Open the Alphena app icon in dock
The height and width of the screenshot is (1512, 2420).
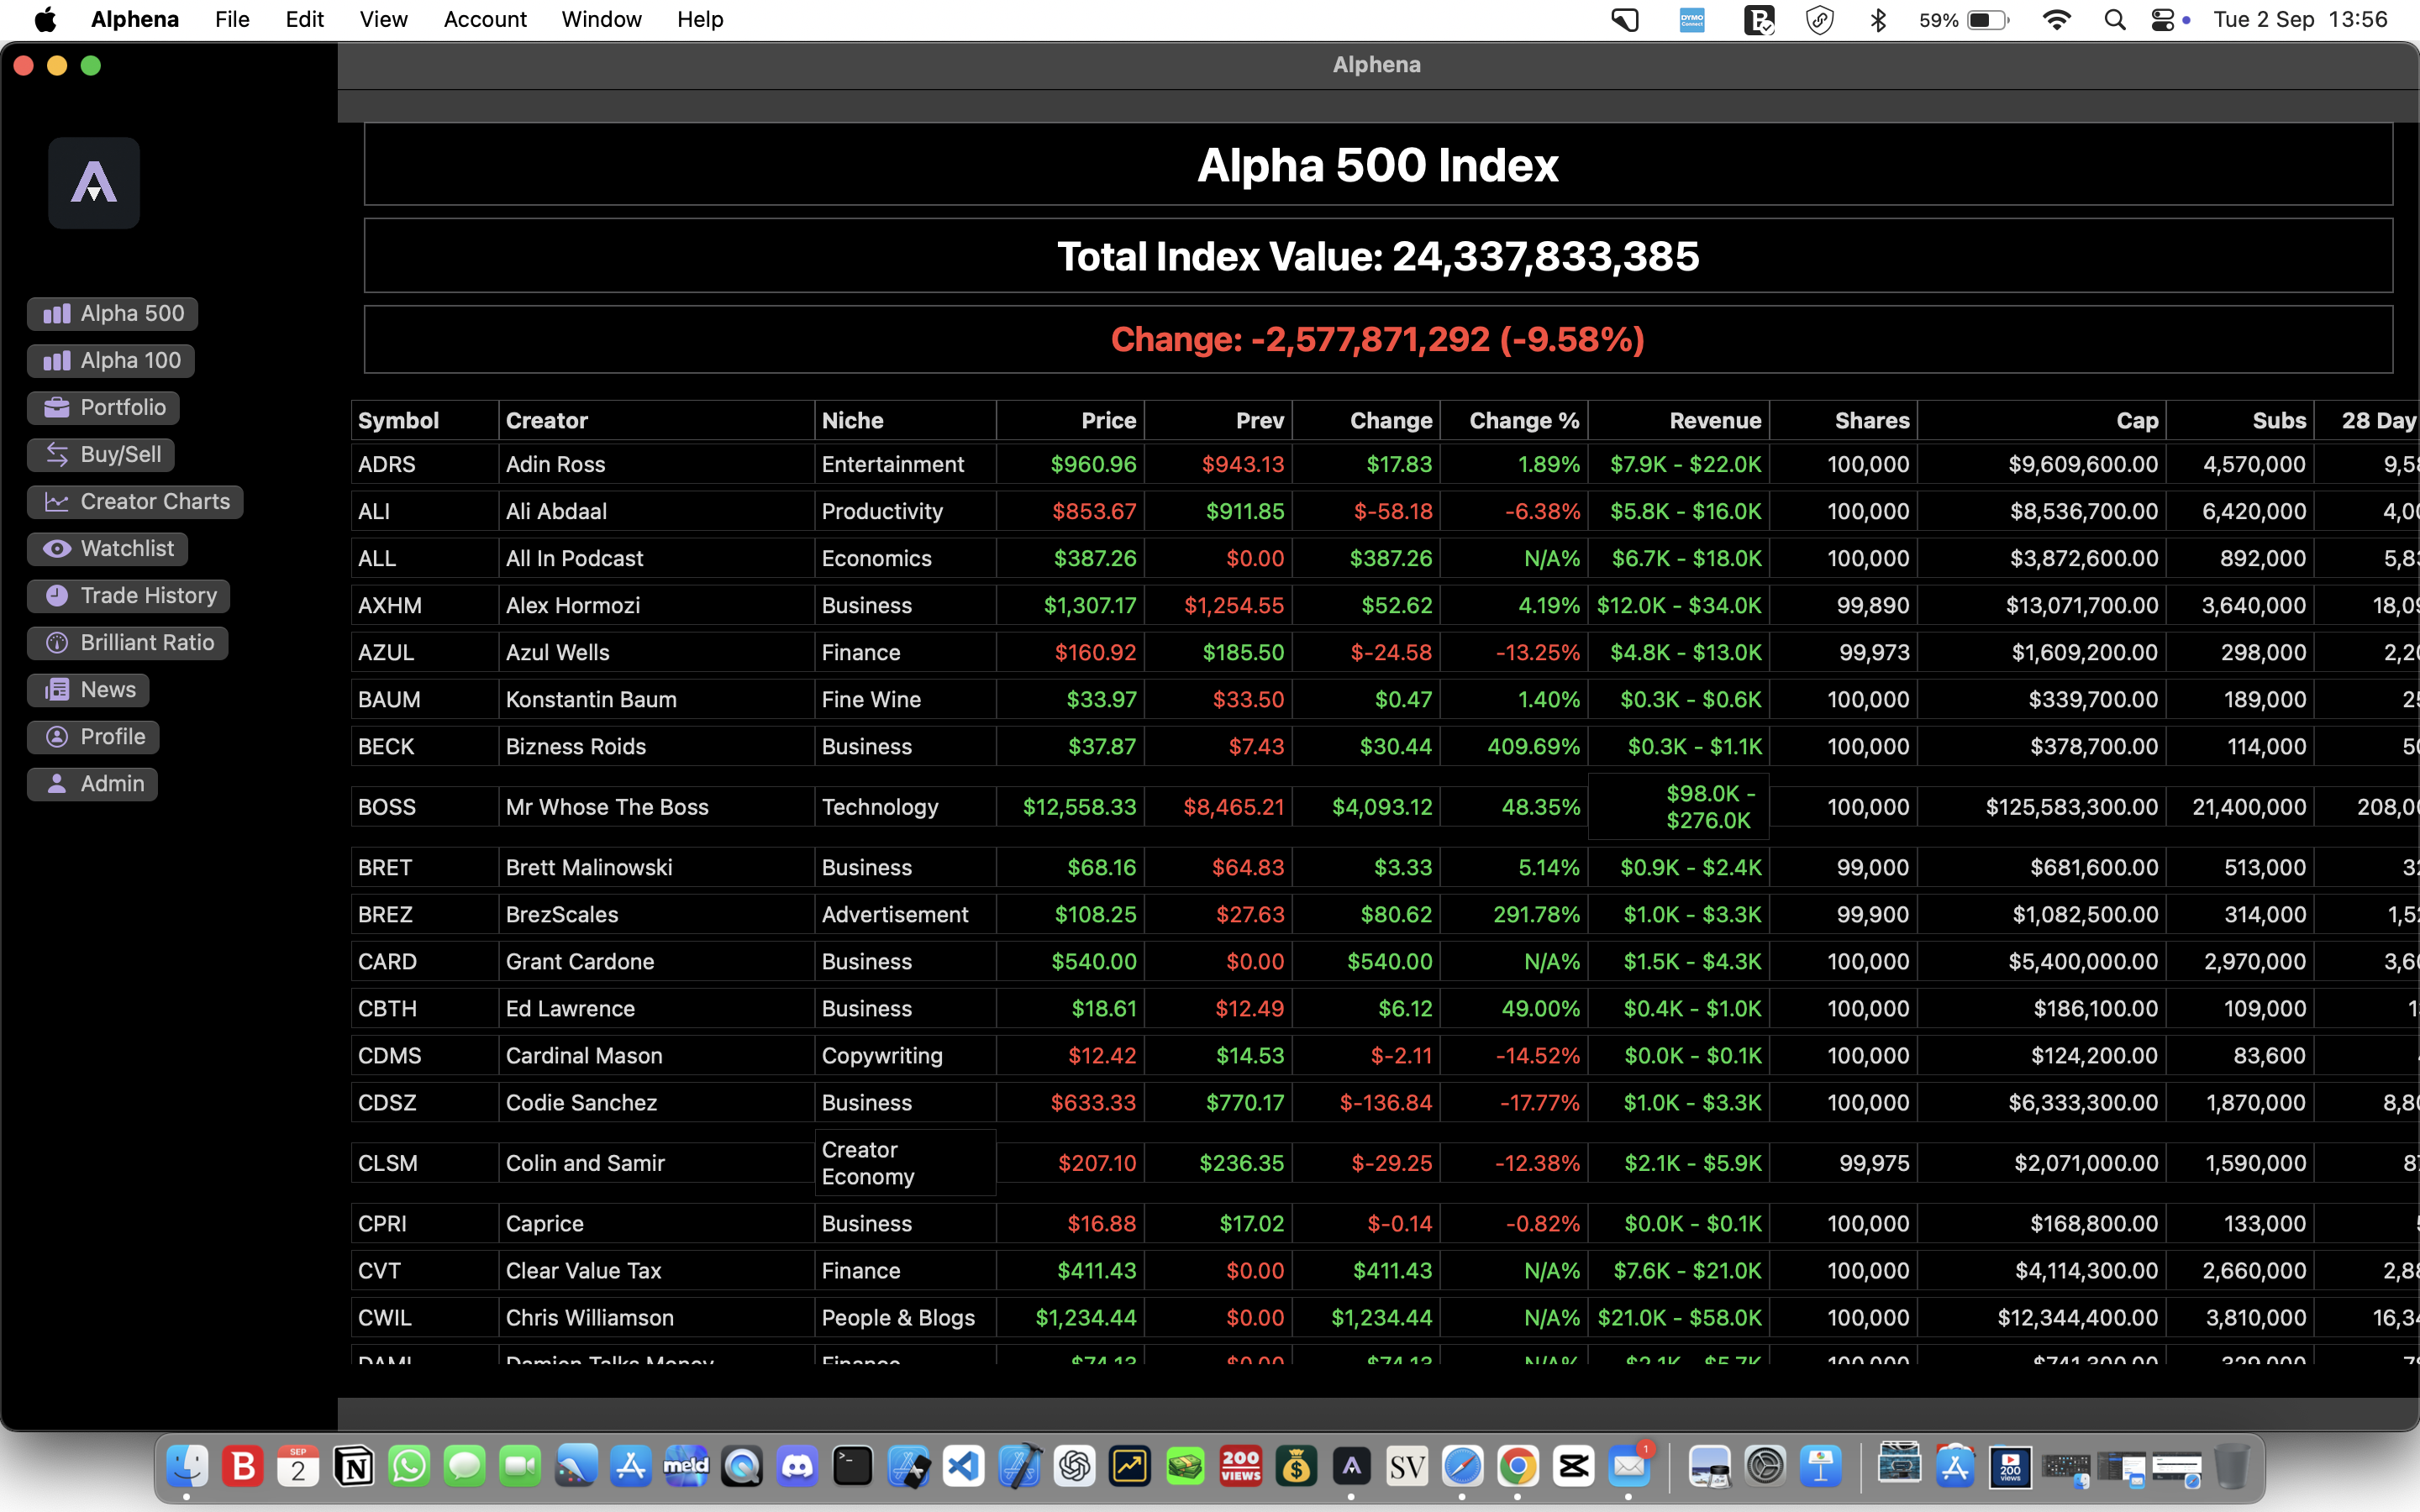pyautogui.click(x=1352, y=1467)
